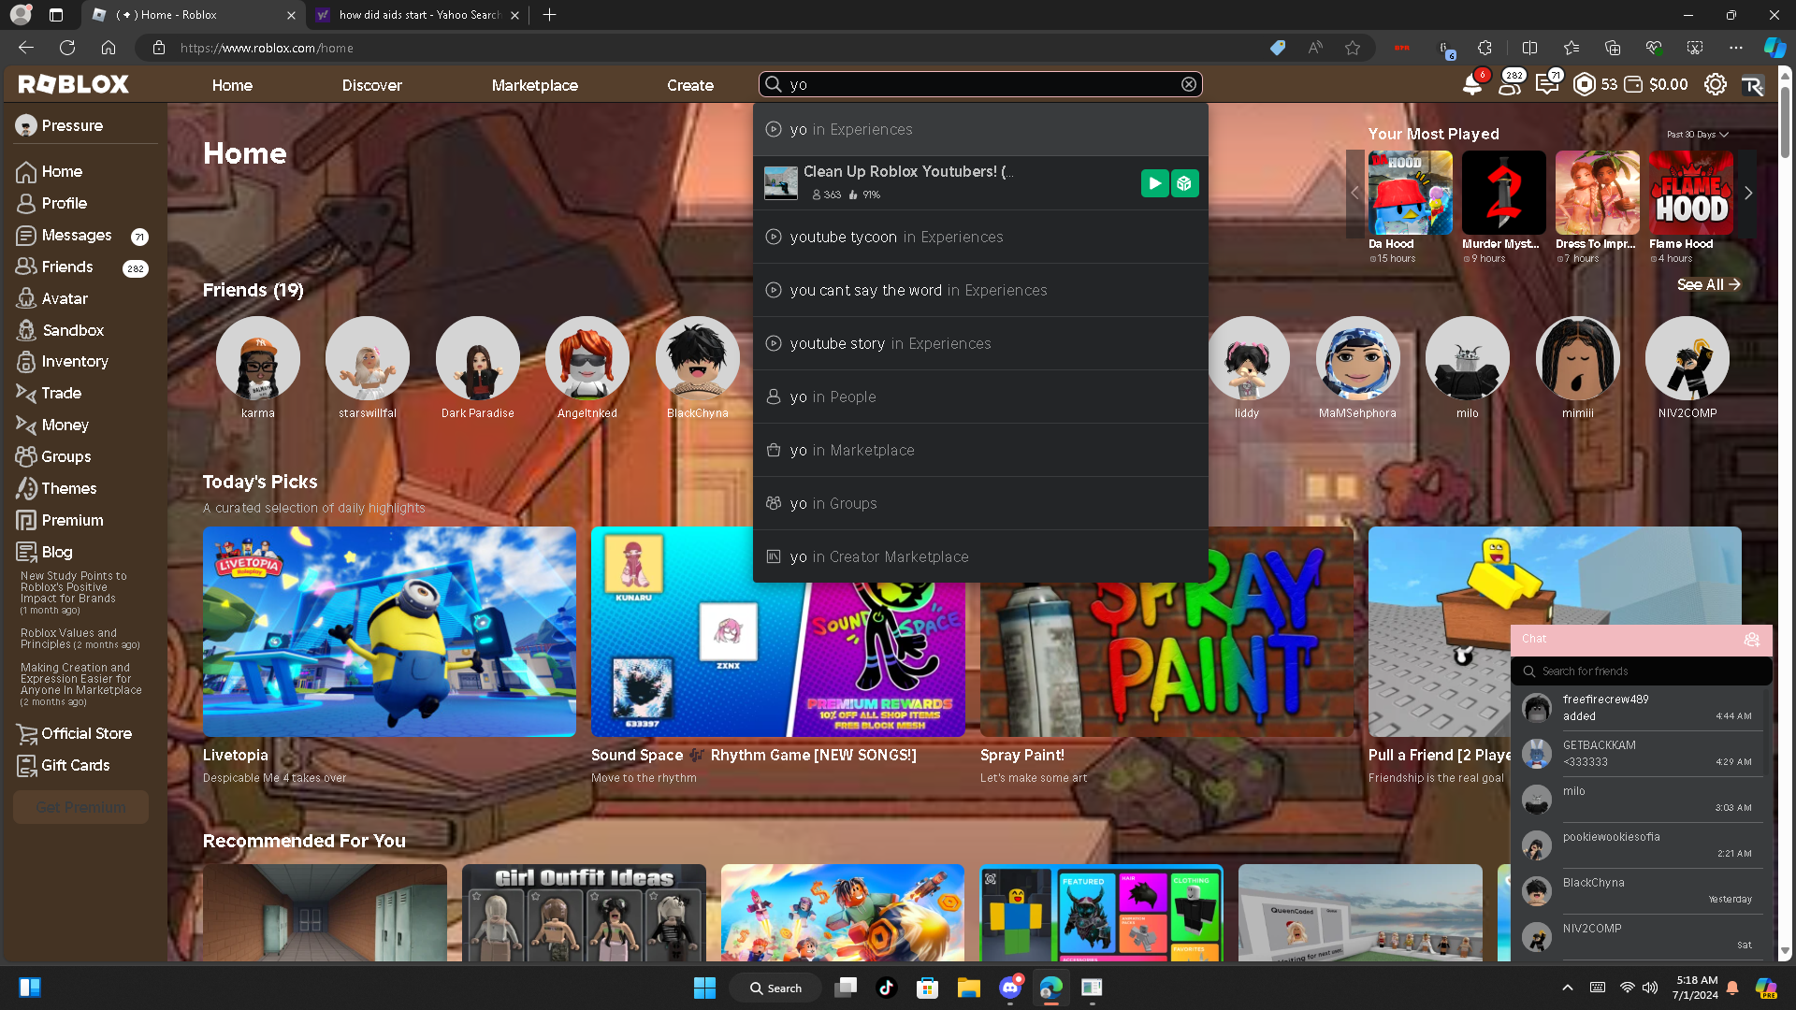Open the Pressure profile name link
This screenshot has width=1796, height=1010.
72,125
